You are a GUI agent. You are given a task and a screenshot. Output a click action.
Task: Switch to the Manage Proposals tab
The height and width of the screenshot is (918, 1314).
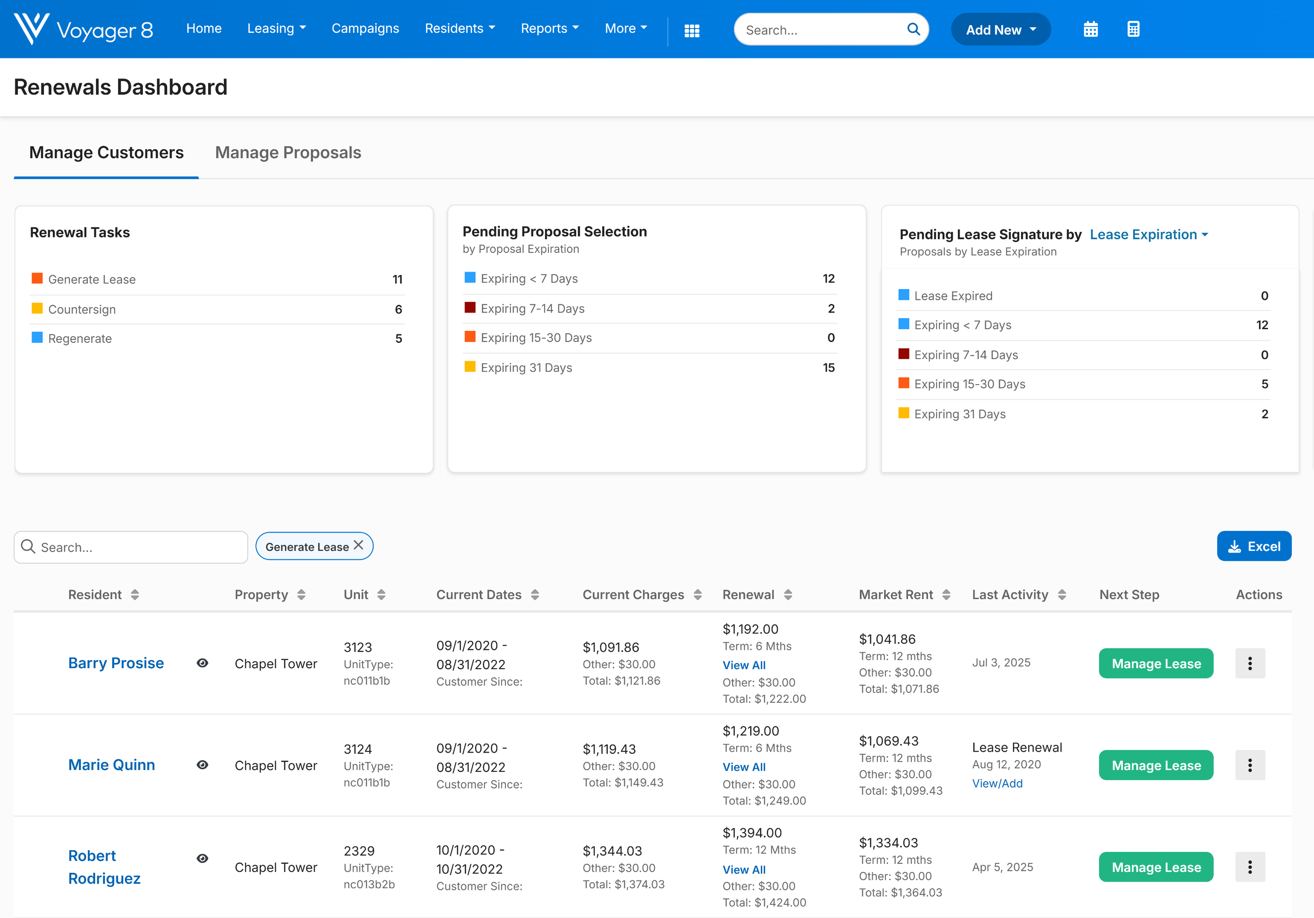[288, 153]
